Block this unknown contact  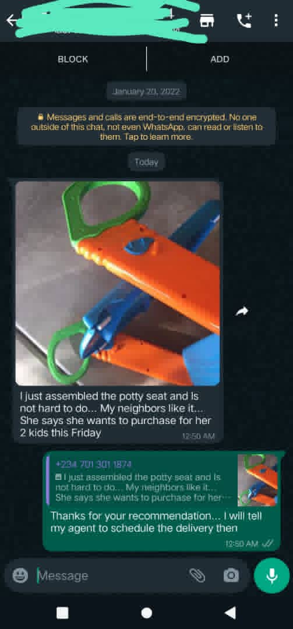click(x=73, y=59)
